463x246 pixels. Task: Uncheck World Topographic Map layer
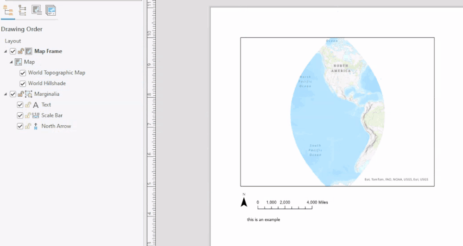tap(23, 73)
